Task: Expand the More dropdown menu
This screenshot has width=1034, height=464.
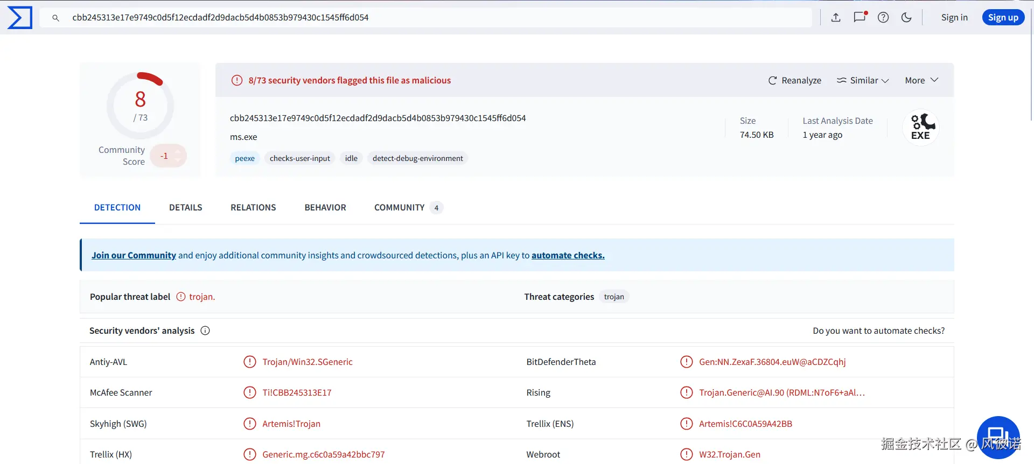Action: pyautogui.click(x=921, y=80)
